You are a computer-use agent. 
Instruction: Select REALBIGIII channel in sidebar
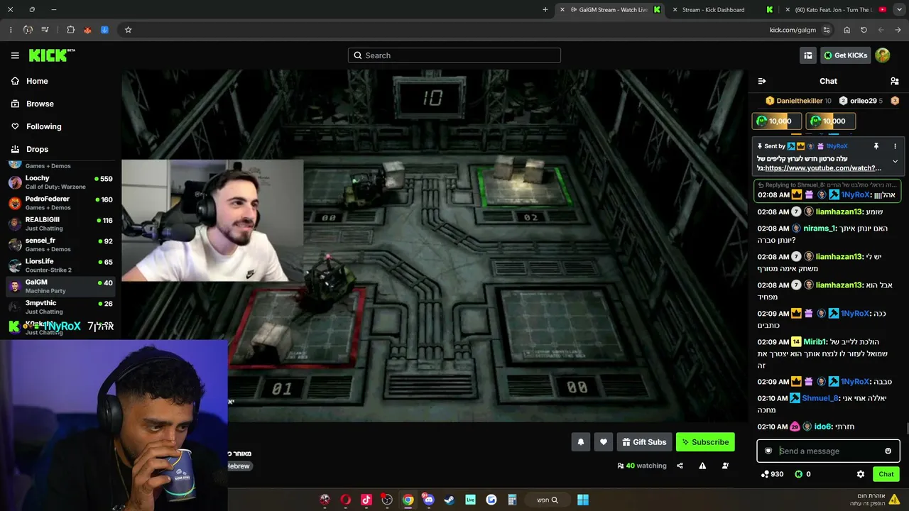pyautogui.click(x=60, y=224)
